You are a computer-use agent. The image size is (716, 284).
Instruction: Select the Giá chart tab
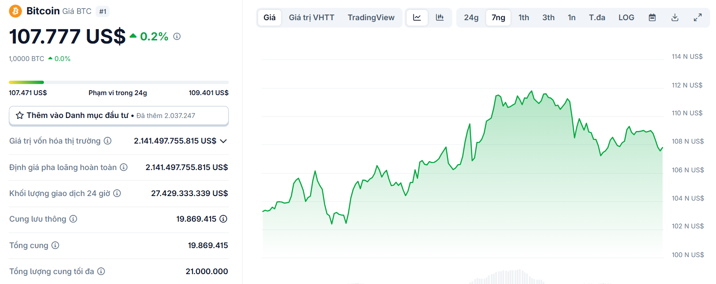[270, 17]
